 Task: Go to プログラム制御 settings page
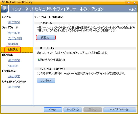15,38
